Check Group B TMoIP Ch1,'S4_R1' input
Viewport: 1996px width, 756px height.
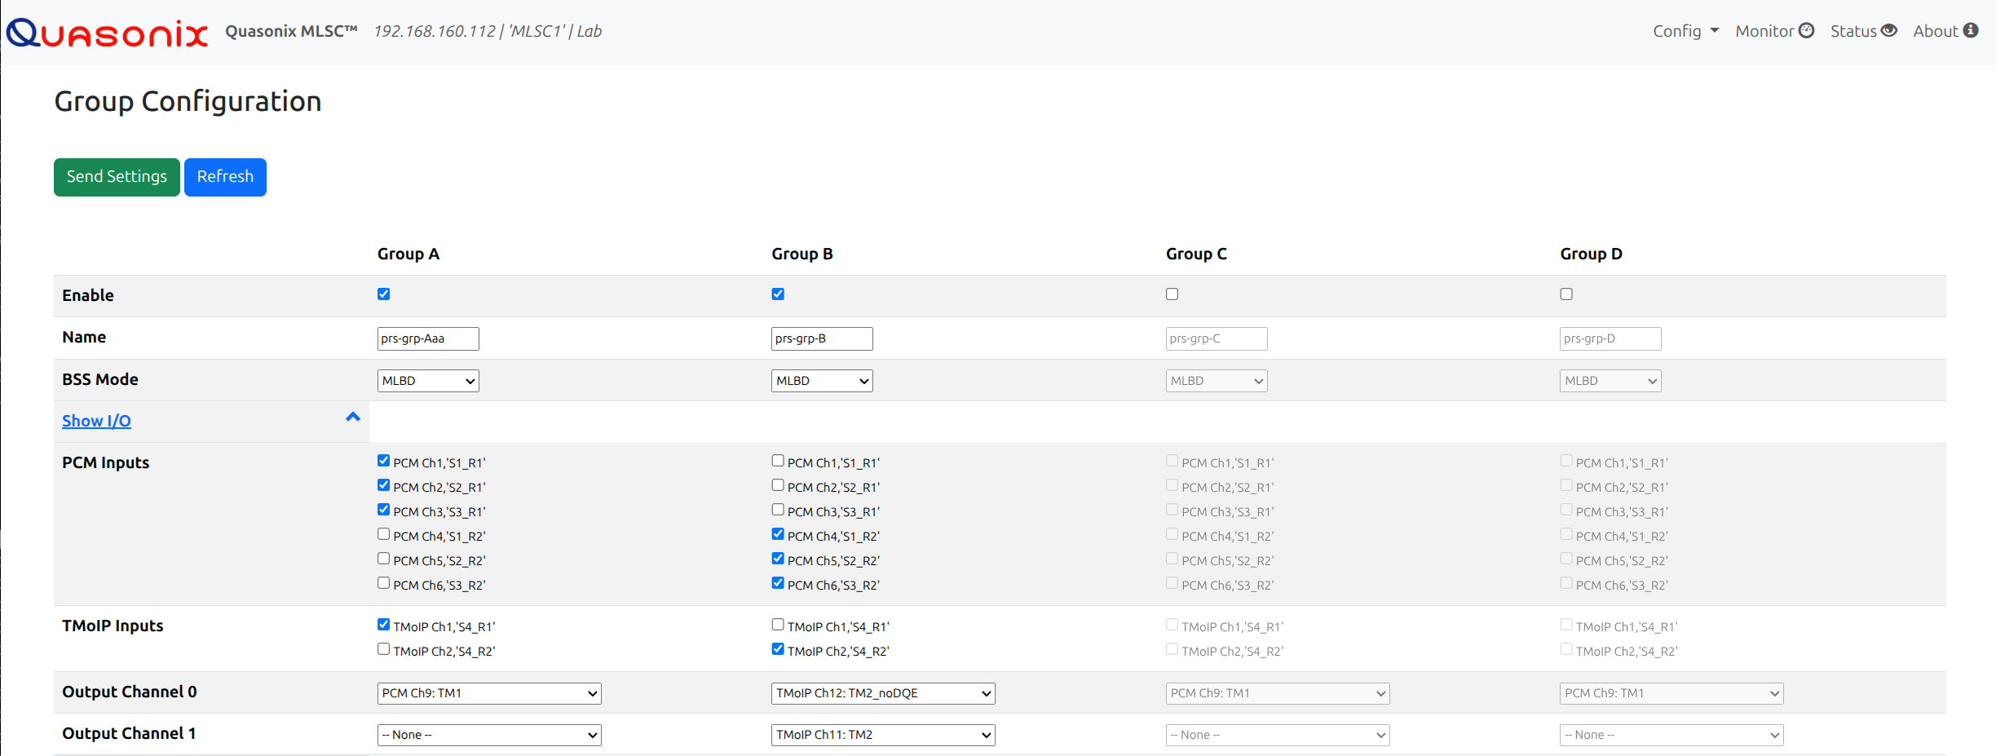coord(778,625)
